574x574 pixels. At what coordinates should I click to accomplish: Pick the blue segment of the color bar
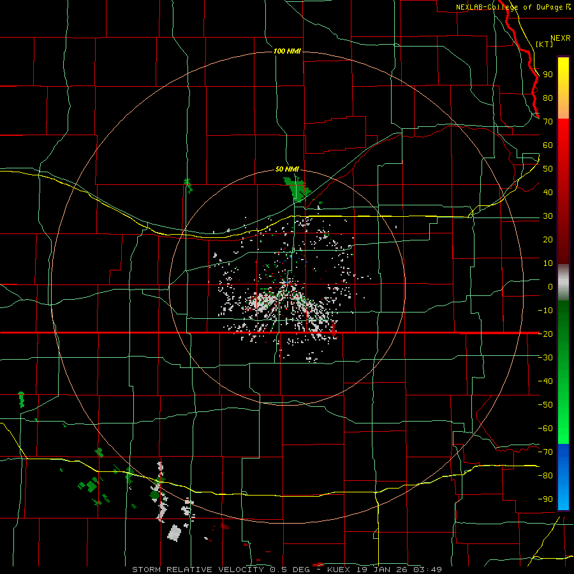pos(563,476)
